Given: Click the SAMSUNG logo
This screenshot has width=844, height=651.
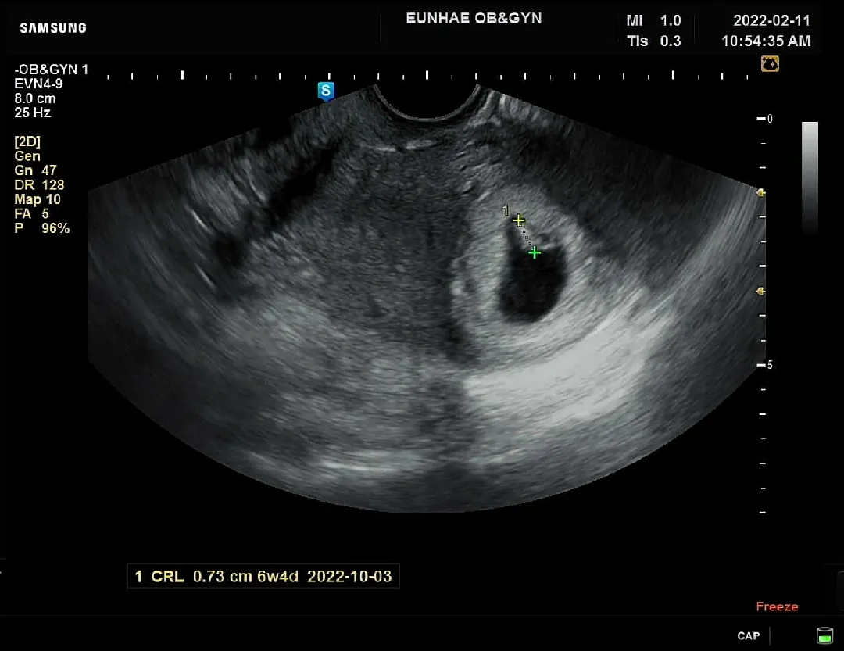Looking at the screenshot, I should click(53, 28).
